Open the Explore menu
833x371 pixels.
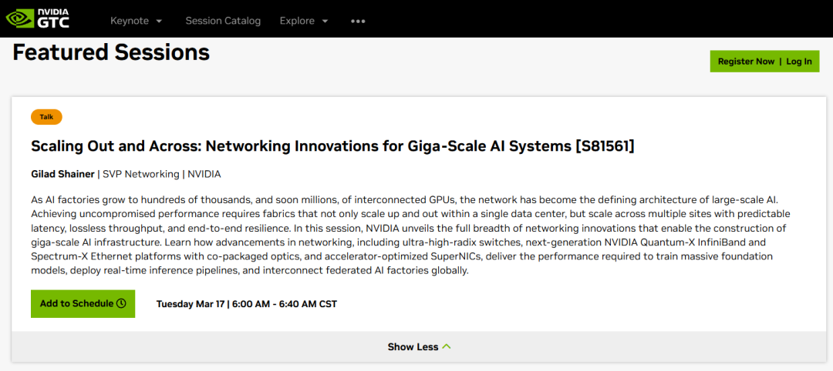[297, 21]
